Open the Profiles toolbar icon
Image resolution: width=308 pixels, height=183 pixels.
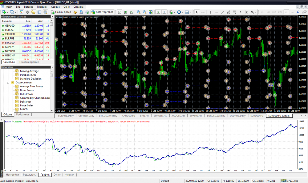click(x=12, y=12)
